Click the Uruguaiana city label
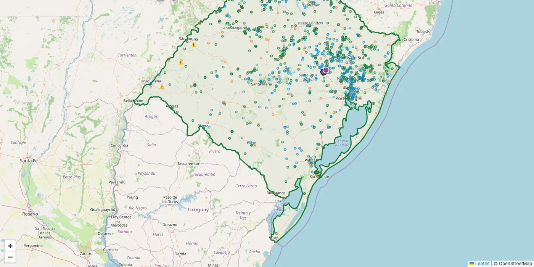The height and width of the screenshot is (267, 534). pos(151,81)
